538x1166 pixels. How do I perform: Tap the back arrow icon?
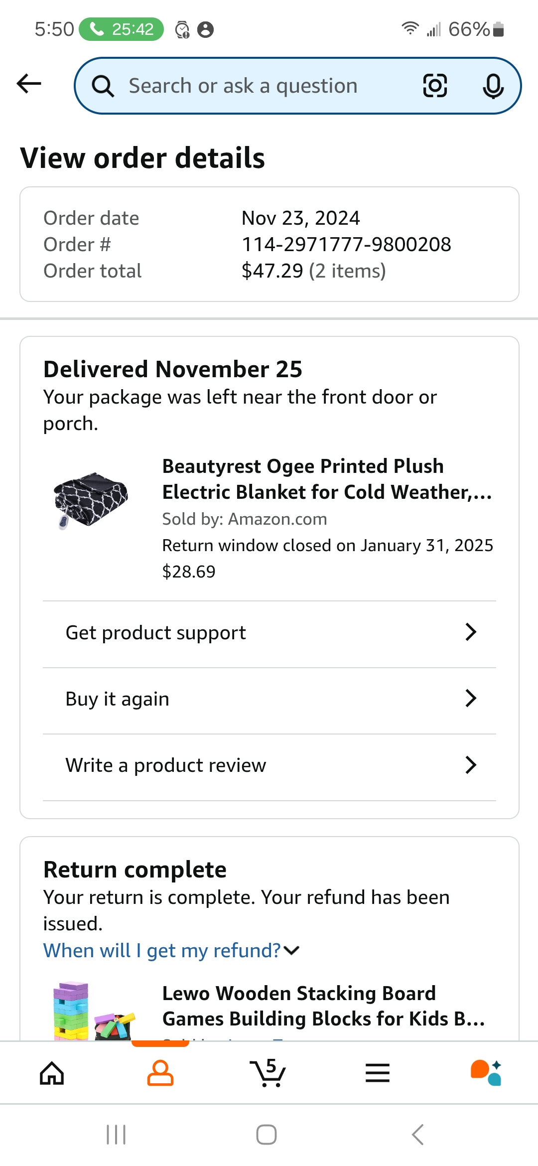(29, 84)
